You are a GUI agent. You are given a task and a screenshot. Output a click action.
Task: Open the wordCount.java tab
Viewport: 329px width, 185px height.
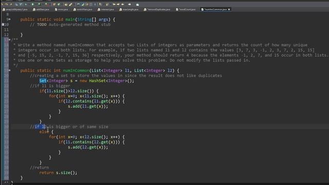(x=186, y=9)
